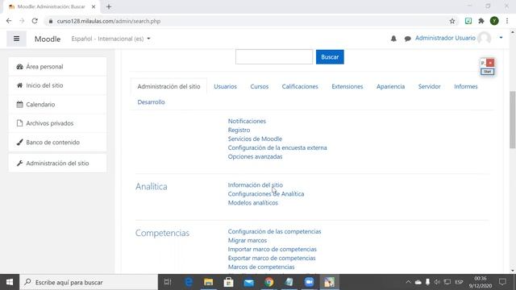The height and width of the screenshot is (290, 516).
Task: Toggle the Moodle hamburger side menu
Action: coord(16,39)
